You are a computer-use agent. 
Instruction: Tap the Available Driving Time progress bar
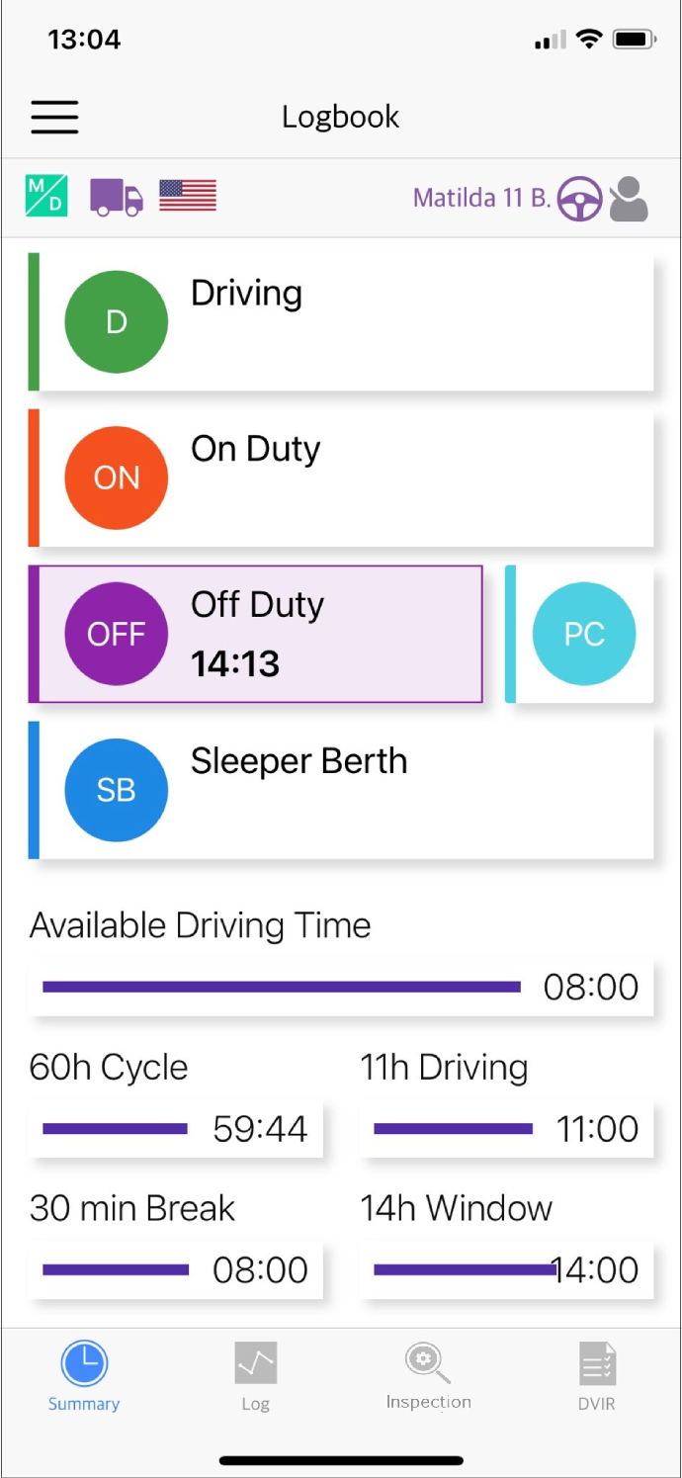341,986
